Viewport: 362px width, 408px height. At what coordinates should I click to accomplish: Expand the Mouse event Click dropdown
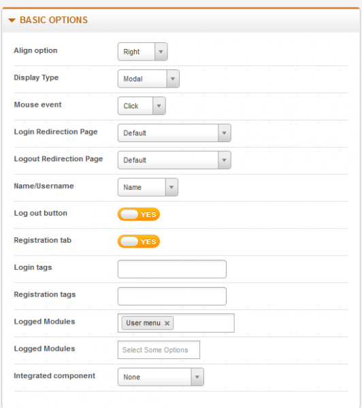142,105
